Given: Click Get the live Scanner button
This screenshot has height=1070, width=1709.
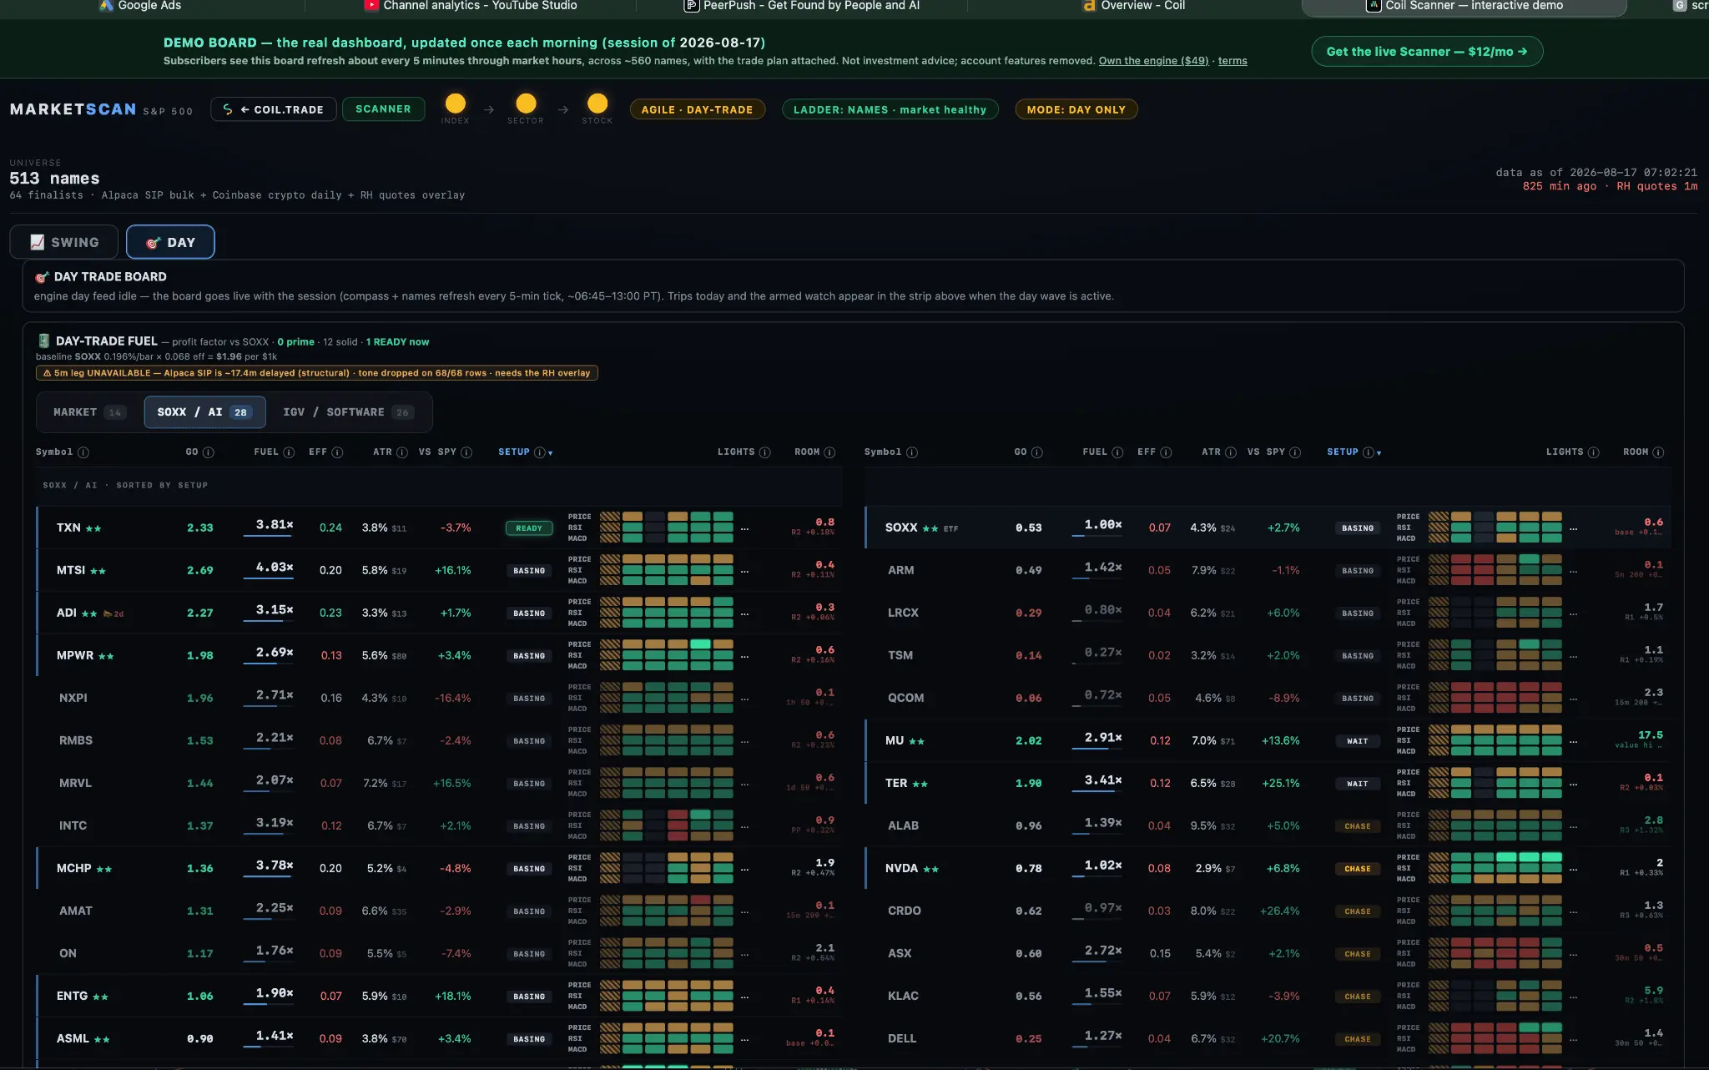Looking at the screenshot, I should [x=1427, y=52].
